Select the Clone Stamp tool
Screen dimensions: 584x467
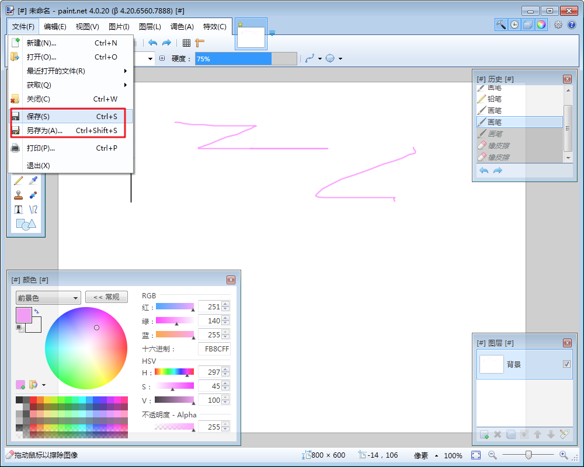pos(18,195)
